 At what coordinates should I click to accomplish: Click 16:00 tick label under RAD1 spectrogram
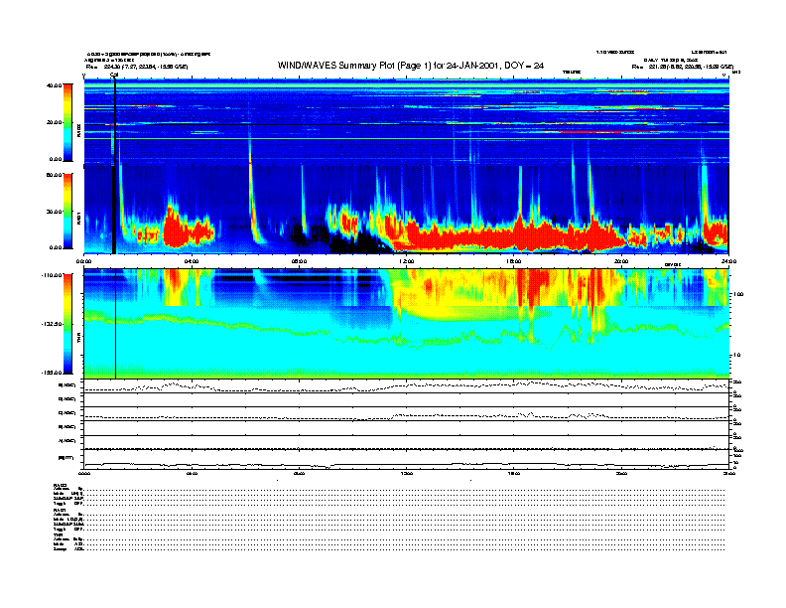(x=514, y=261)
